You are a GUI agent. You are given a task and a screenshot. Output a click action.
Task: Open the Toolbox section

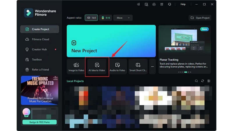[40, 59]
